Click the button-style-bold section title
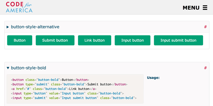The image size is (213, 106). (28, 68)
